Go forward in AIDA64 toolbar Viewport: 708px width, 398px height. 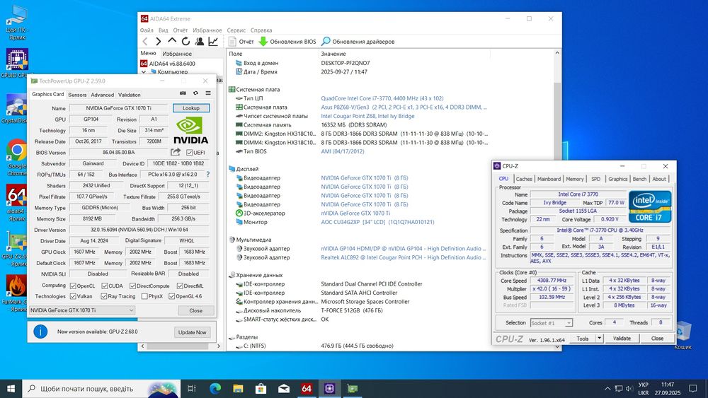[158, 42]
